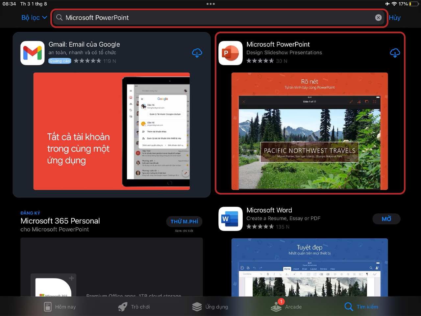
Task: Switch to the Ứng dụng apps tab
Action: coord(210,307)
